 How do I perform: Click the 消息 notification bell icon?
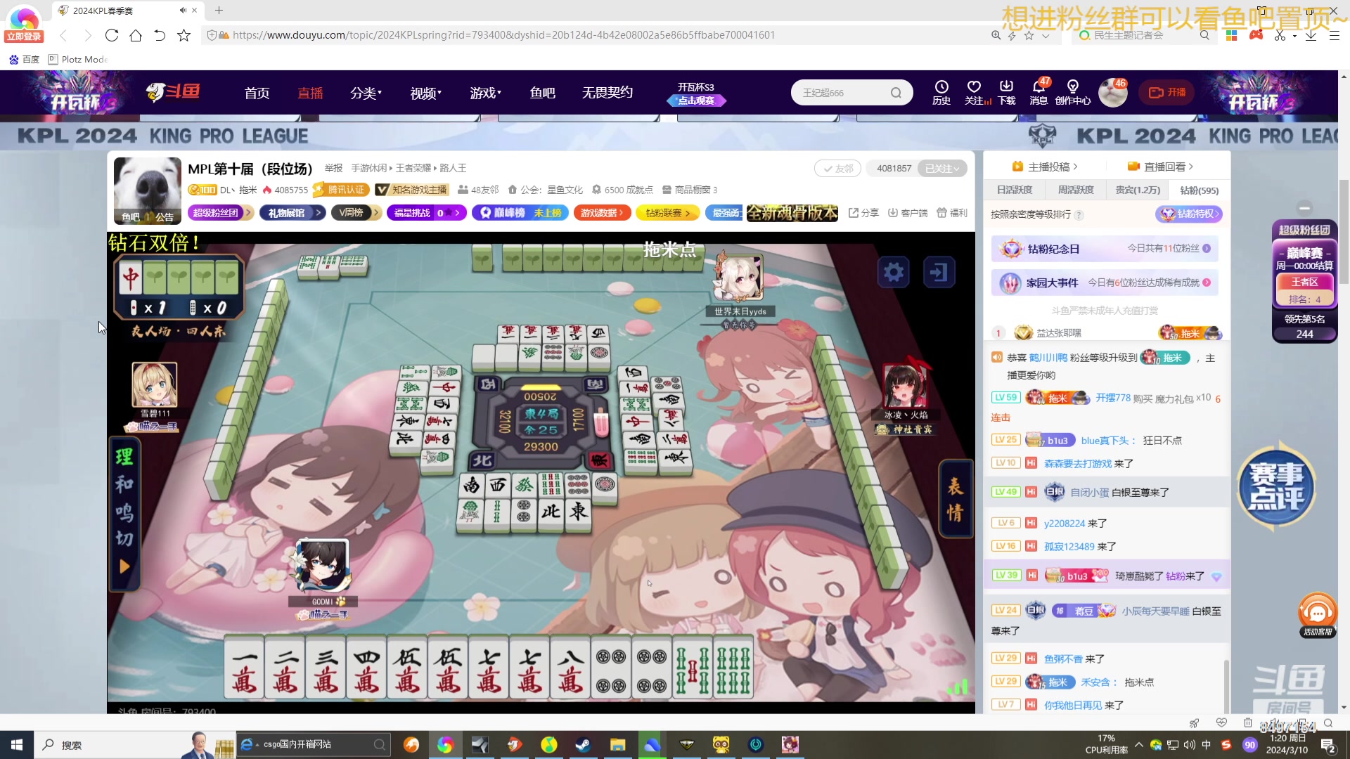click(1039, 87)
